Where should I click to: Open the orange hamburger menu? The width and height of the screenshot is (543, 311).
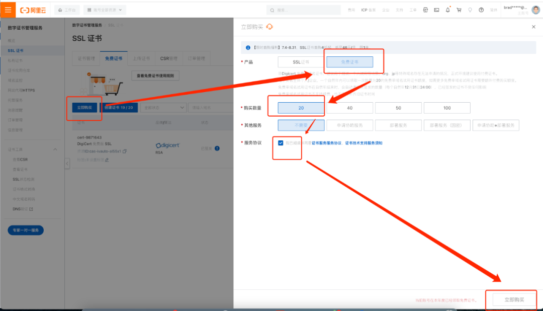[8, 10]
